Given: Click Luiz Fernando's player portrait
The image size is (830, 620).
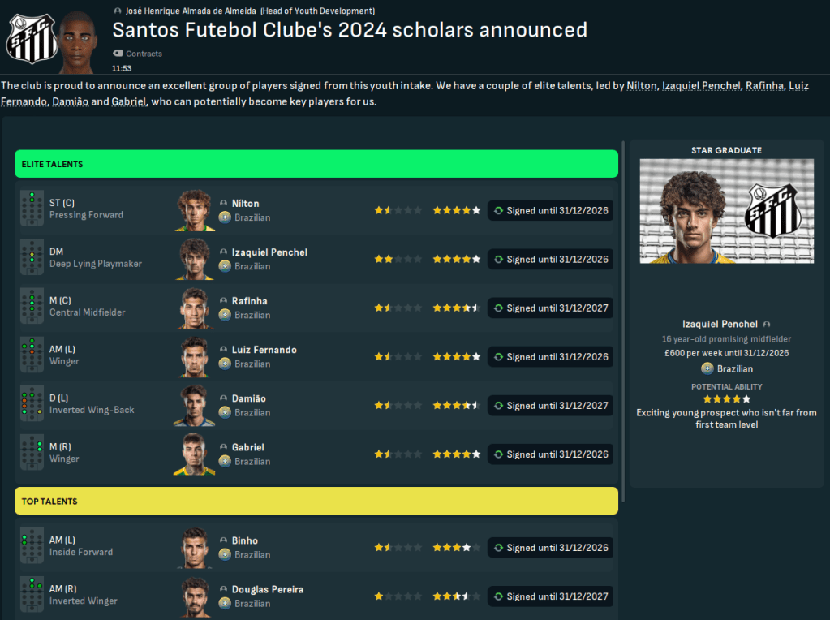Looking at the screenshot, I should (194, 356).
